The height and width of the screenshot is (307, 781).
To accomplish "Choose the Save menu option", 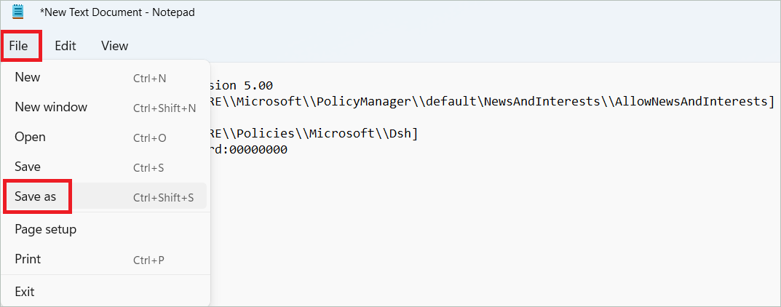I will [x=28, y=167].
